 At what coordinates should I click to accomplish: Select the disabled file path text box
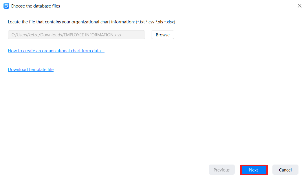(76, 35)
